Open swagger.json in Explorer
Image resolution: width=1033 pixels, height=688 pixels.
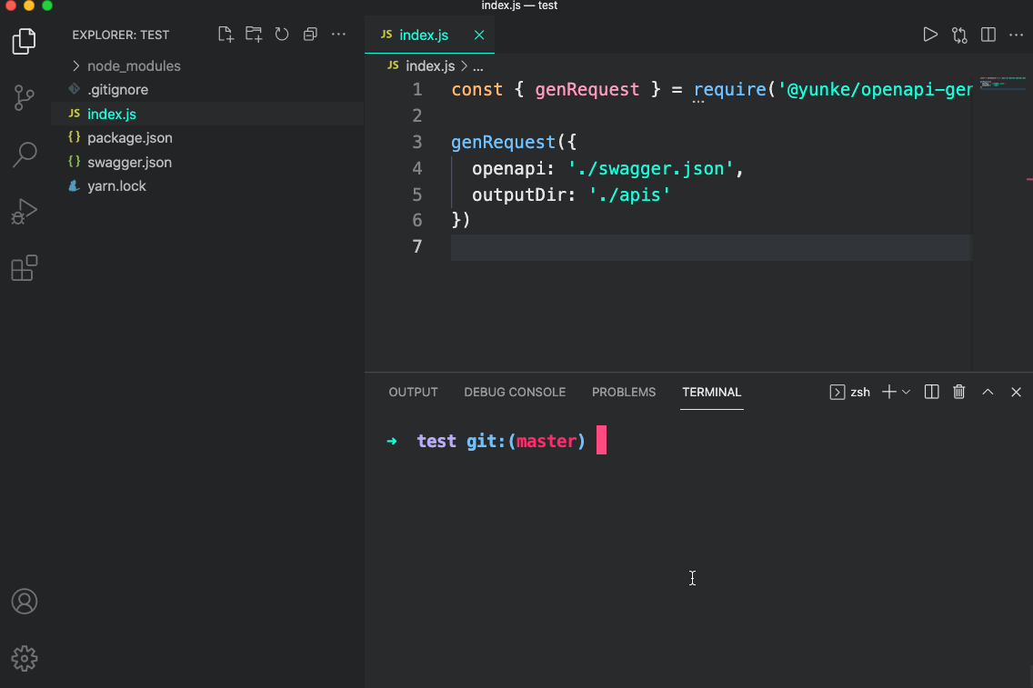point(207,162)
